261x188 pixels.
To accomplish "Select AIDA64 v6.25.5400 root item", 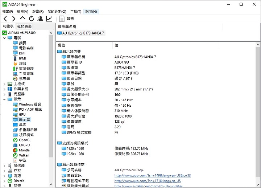I will click(19, 33).
